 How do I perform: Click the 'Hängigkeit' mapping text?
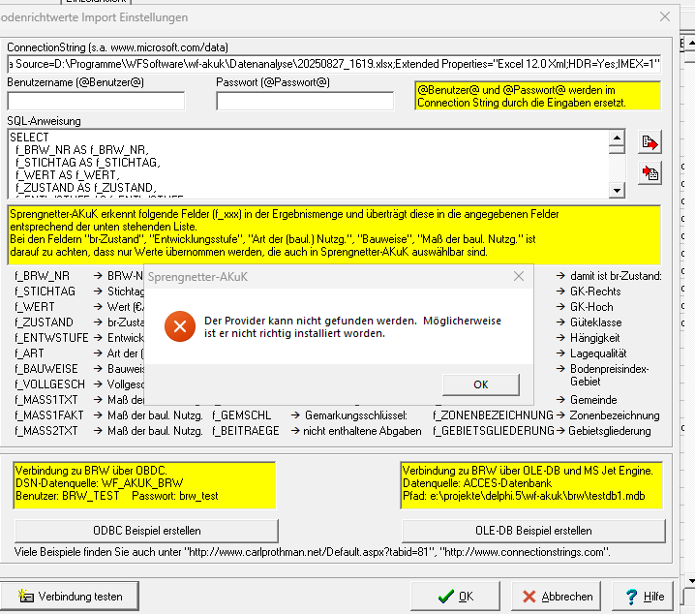tap(595, 338)
